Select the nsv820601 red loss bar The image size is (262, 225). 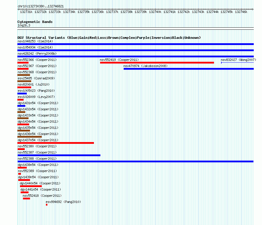pyautogui.click(x=24, y=87)
